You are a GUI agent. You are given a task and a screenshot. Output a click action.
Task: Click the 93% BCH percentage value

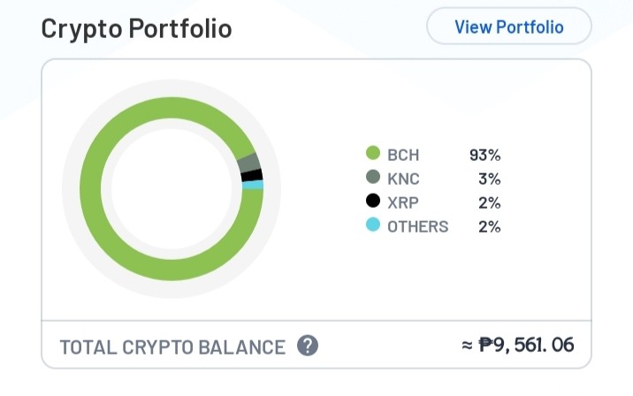484,155
